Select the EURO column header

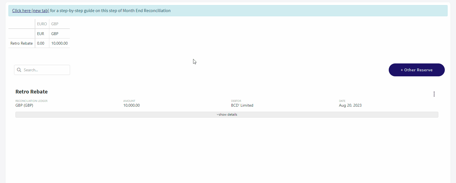[x=42, y=24]
